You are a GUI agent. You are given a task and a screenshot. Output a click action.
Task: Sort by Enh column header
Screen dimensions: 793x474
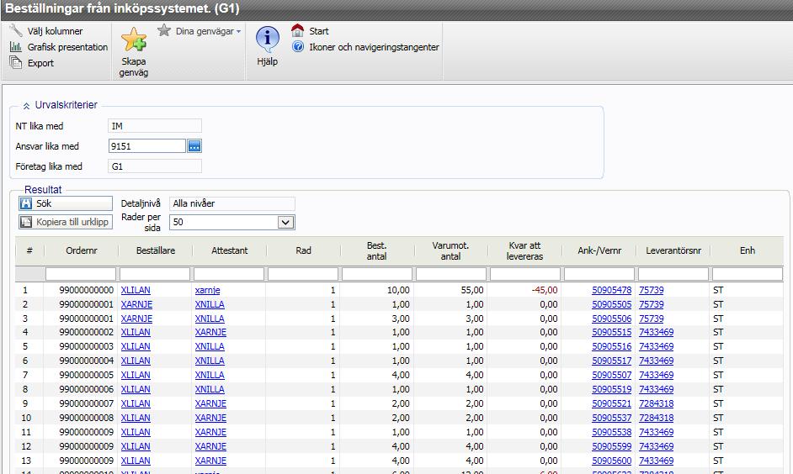pos(747,250)
